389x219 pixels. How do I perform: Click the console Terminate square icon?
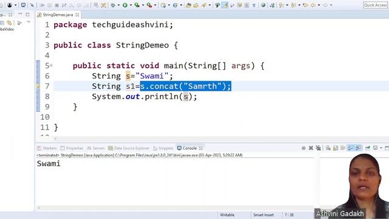click(303, 148)
